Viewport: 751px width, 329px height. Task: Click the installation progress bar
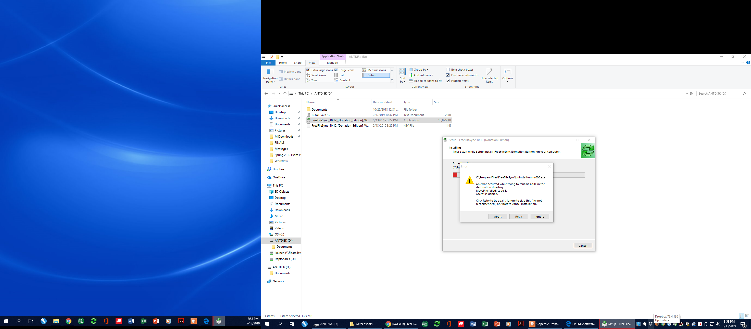tap(519, 175)
